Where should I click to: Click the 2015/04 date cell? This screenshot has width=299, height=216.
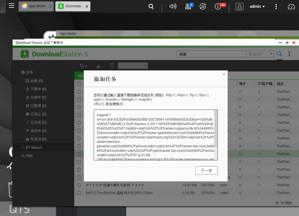click(x=209, y=193)
